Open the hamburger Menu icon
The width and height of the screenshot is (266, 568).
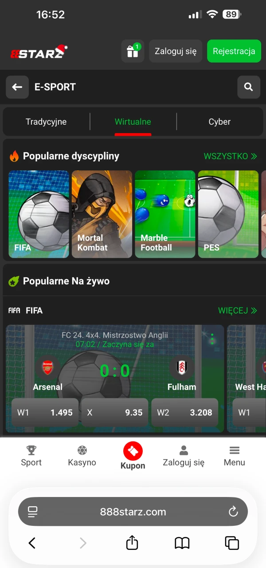click(235, 450)
